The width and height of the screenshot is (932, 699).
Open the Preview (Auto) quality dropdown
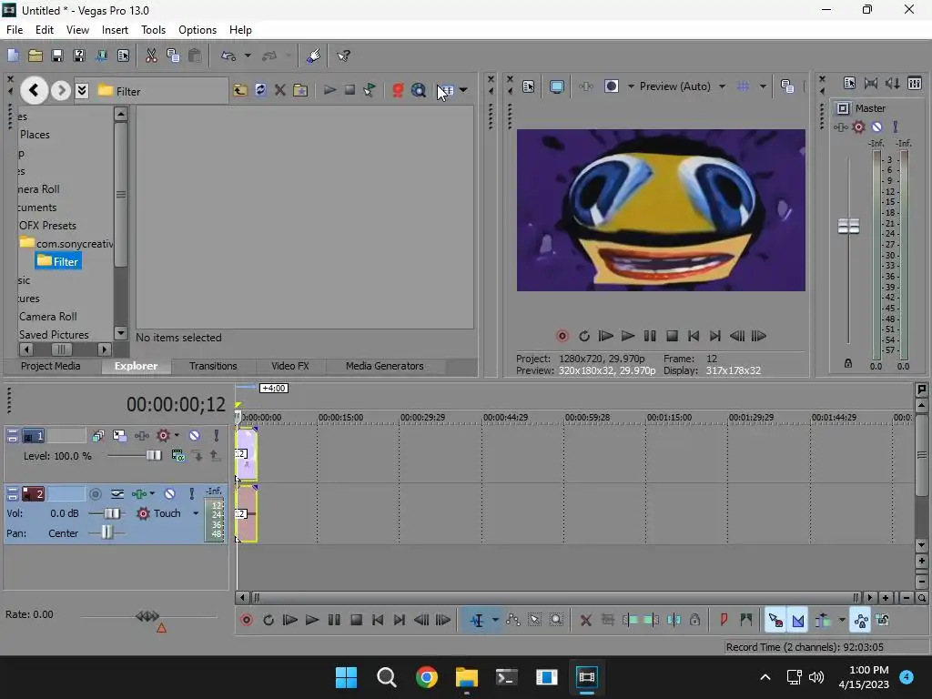click(x=722, y=86)
